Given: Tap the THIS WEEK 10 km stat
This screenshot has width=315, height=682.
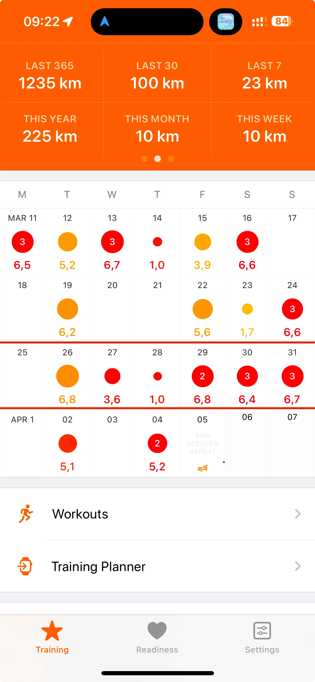Looking at the screenshot, I should pyautogui.click(x=264, y=129).
